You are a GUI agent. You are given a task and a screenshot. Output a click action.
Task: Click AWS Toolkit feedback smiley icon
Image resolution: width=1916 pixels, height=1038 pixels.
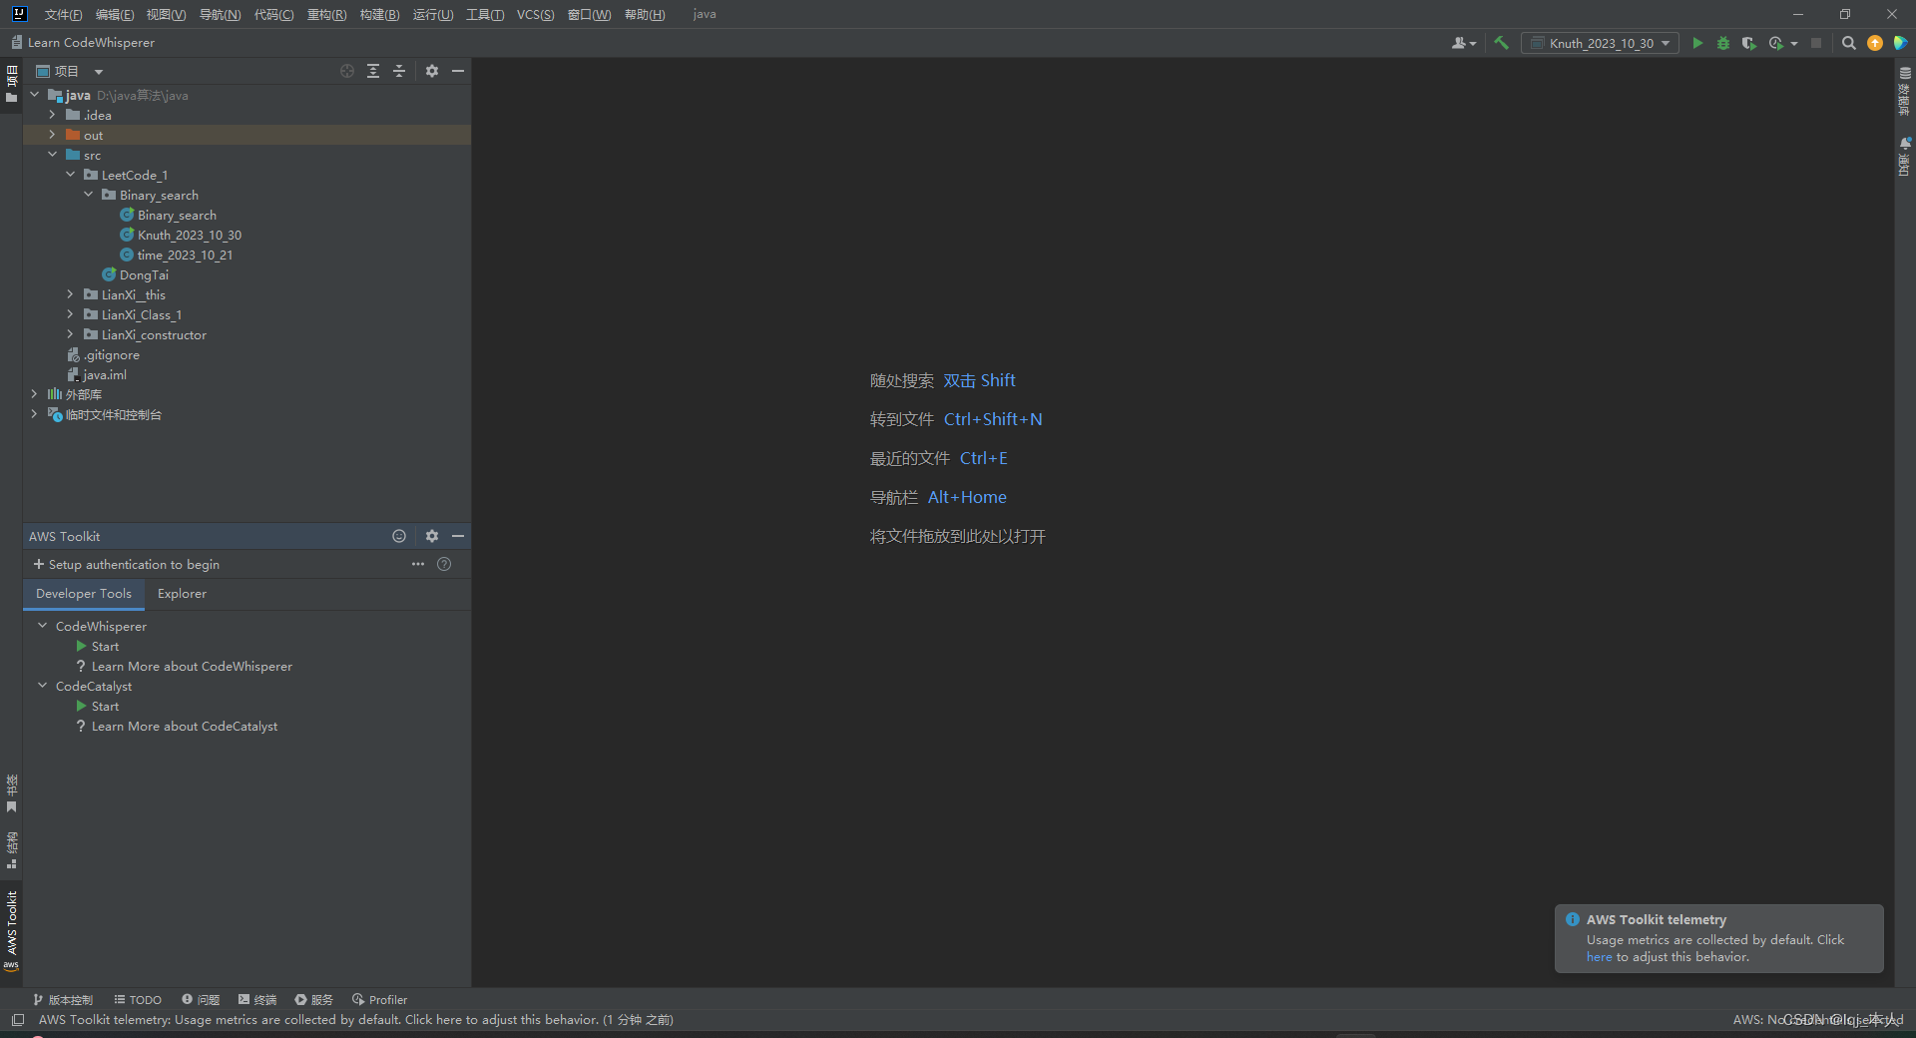[399, 536]
